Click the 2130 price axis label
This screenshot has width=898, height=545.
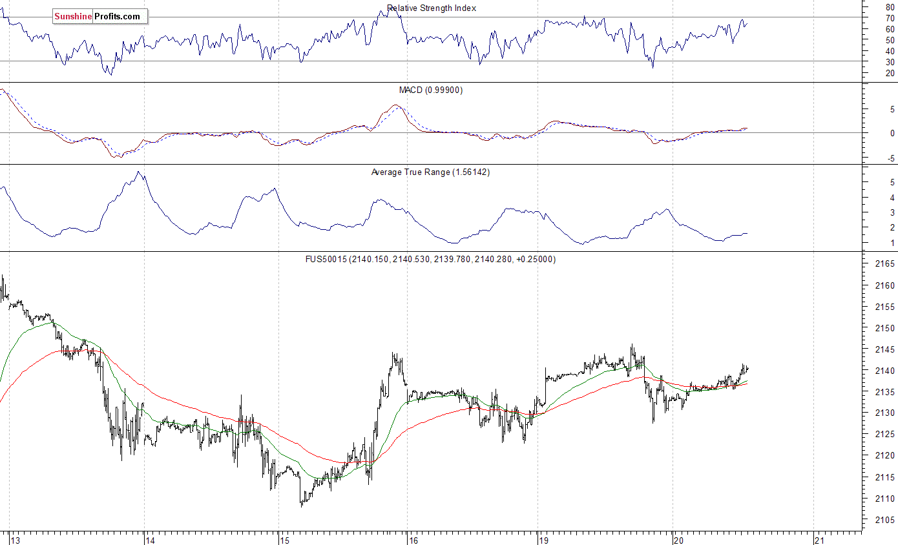click(x=884, y=413)
